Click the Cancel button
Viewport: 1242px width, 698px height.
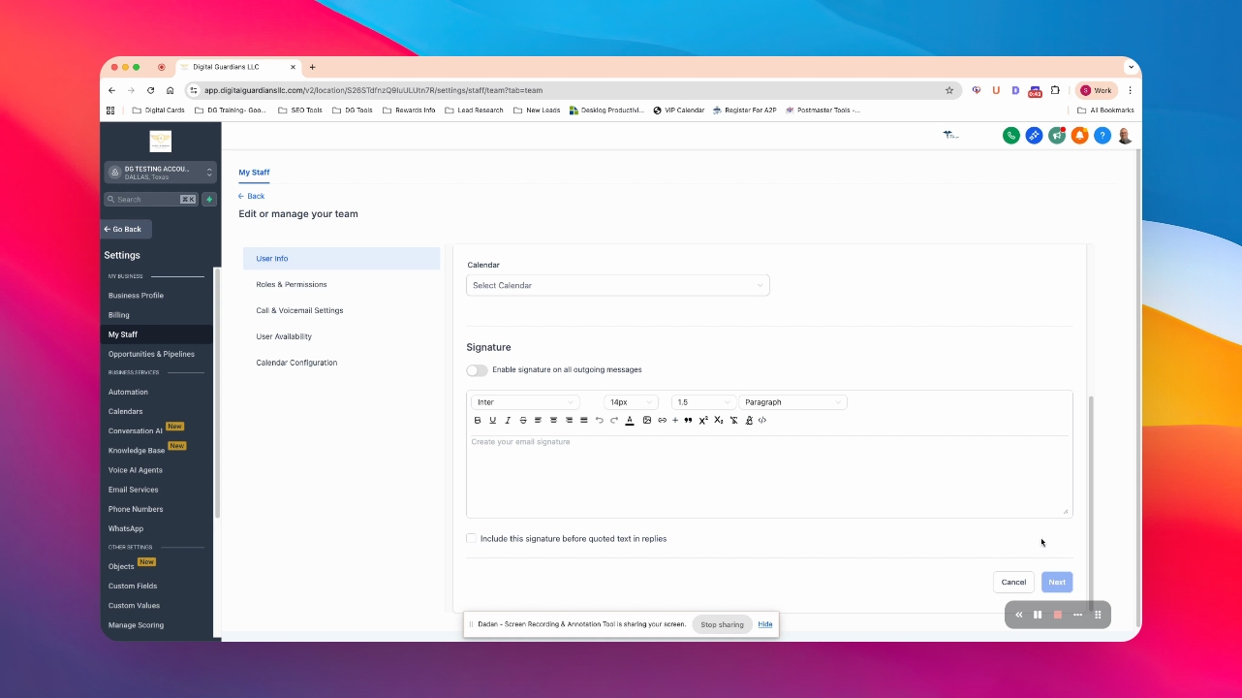(x=1013, y=582)
